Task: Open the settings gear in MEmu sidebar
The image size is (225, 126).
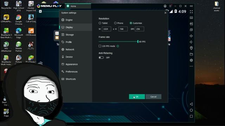Action: click(x=191, y=60)
